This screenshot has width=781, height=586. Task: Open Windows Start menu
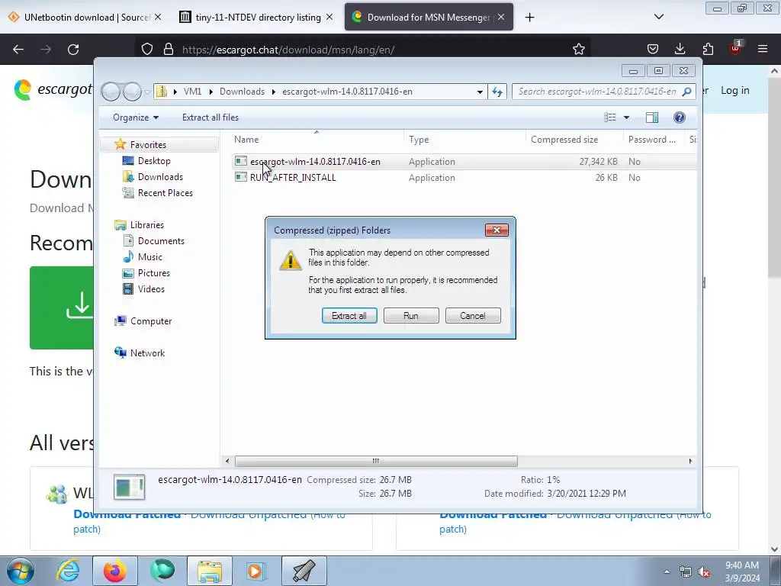[21, 571]
